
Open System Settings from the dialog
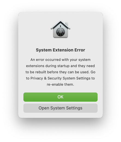click(60, 108)
